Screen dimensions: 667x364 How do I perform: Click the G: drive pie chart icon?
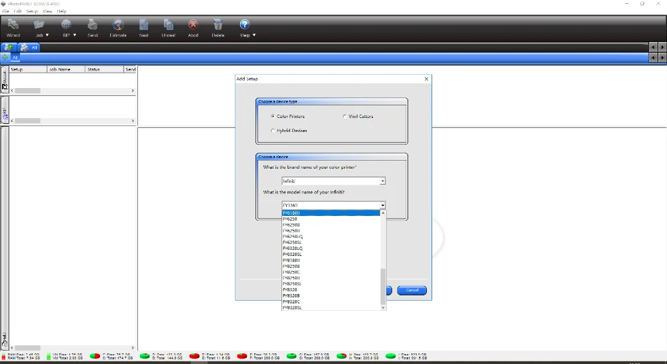click(291, 357)
